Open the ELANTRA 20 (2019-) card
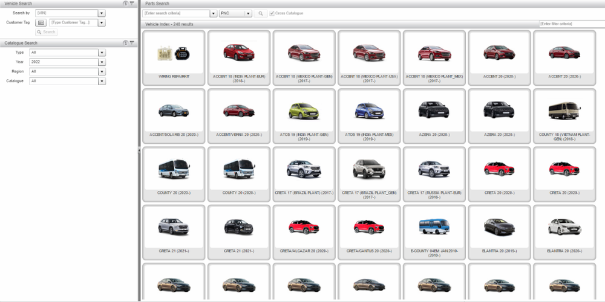605x302 pixels. tap(499, 233)
